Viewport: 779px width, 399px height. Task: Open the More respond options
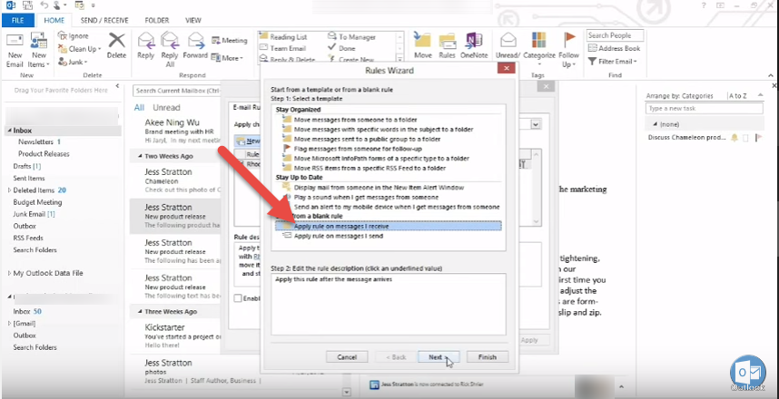(227, 58)
